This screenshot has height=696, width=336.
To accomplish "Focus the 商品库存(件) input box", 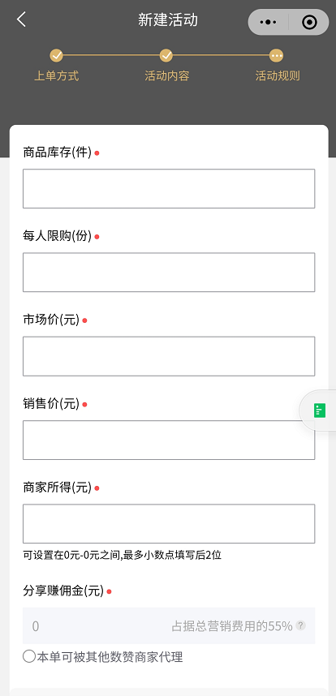I will pos(169,189).
